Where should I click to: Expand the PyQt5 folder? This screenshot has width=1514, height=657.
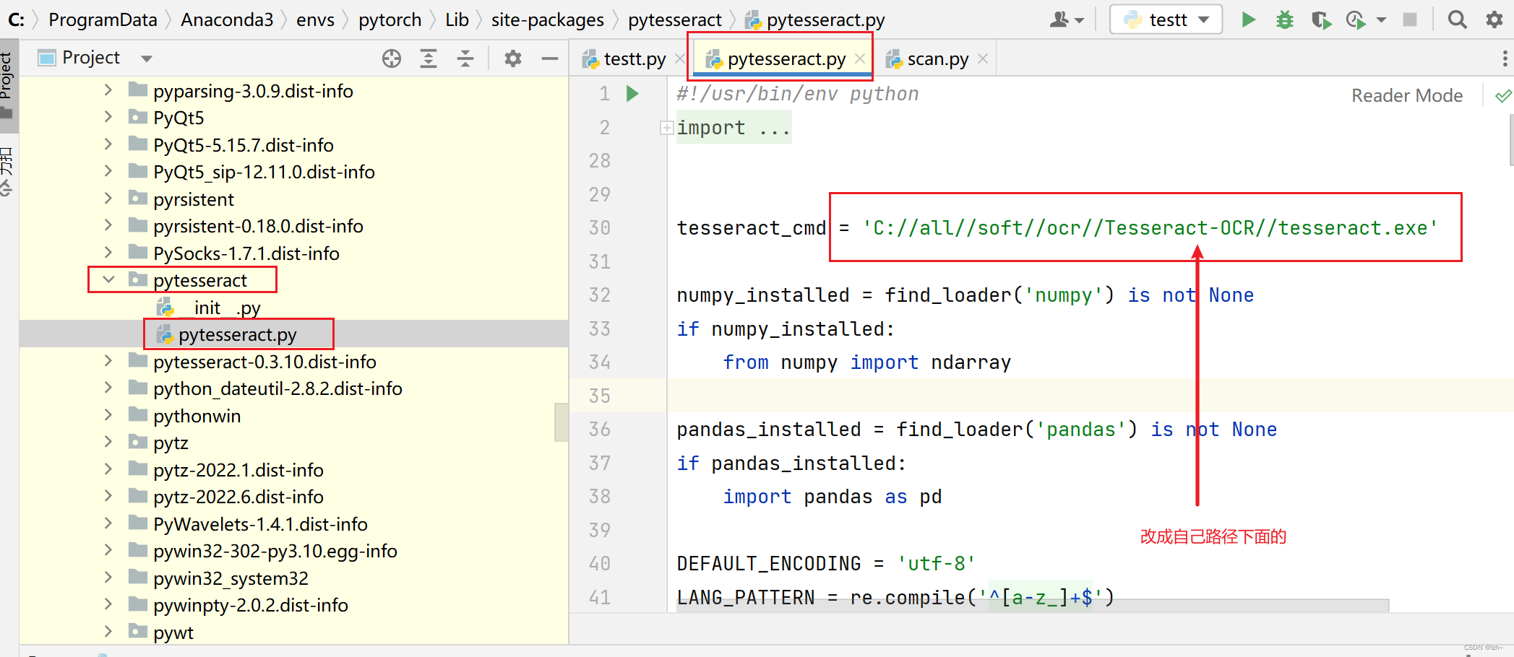[108, 117]
